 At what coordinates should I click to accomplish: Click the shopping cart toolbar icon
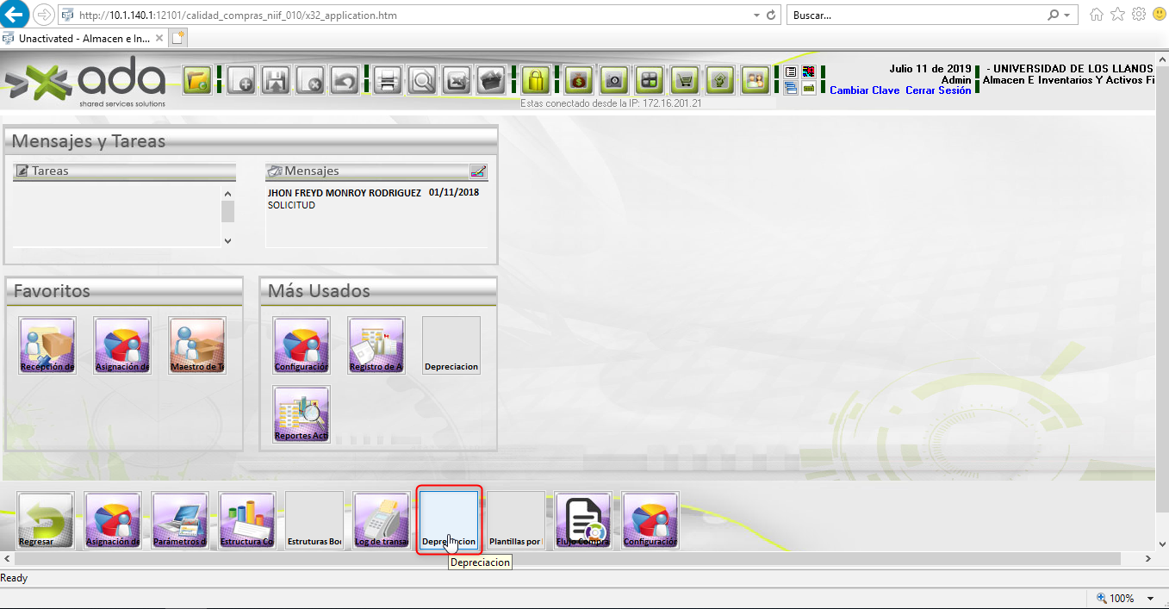point(685,81)
